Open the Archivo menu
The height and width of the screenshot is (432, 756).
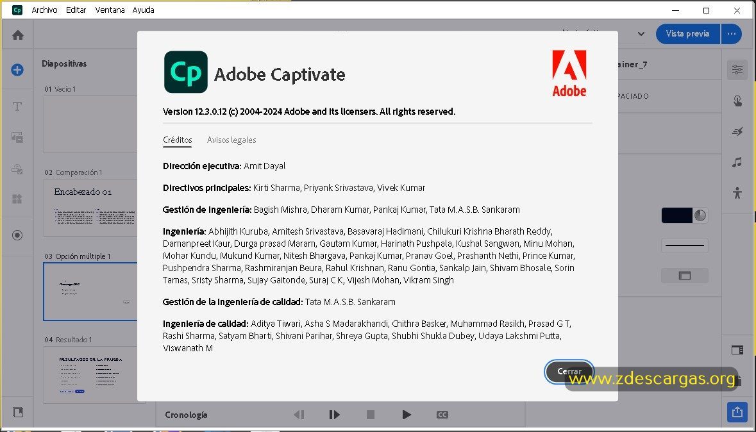click(44, 10)
